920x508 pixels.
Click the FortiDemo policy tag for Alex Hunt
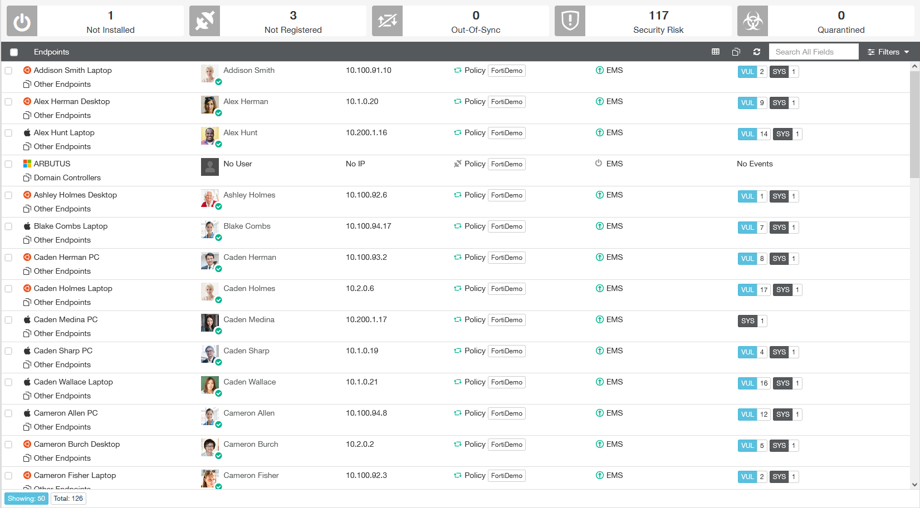(507, 133)
